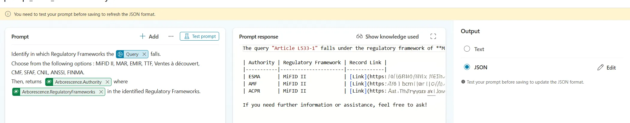Screen dimensions: 630x123
Task: Click the "Test your prompt before saving" note
Action: 525,82
